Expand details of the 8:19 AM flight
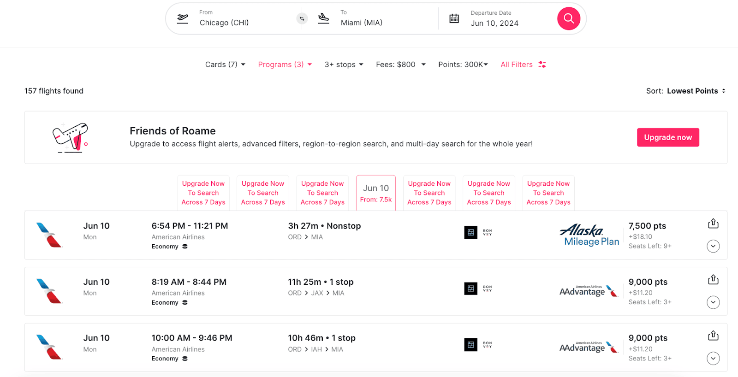Screen dimensions: 738x377 [x=713, y=302]
